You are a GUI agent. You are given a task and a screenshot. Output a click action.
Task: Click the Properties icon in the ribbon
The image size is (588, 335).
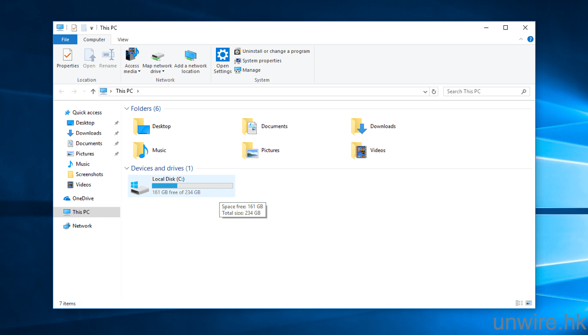click(x=68, y=56)
